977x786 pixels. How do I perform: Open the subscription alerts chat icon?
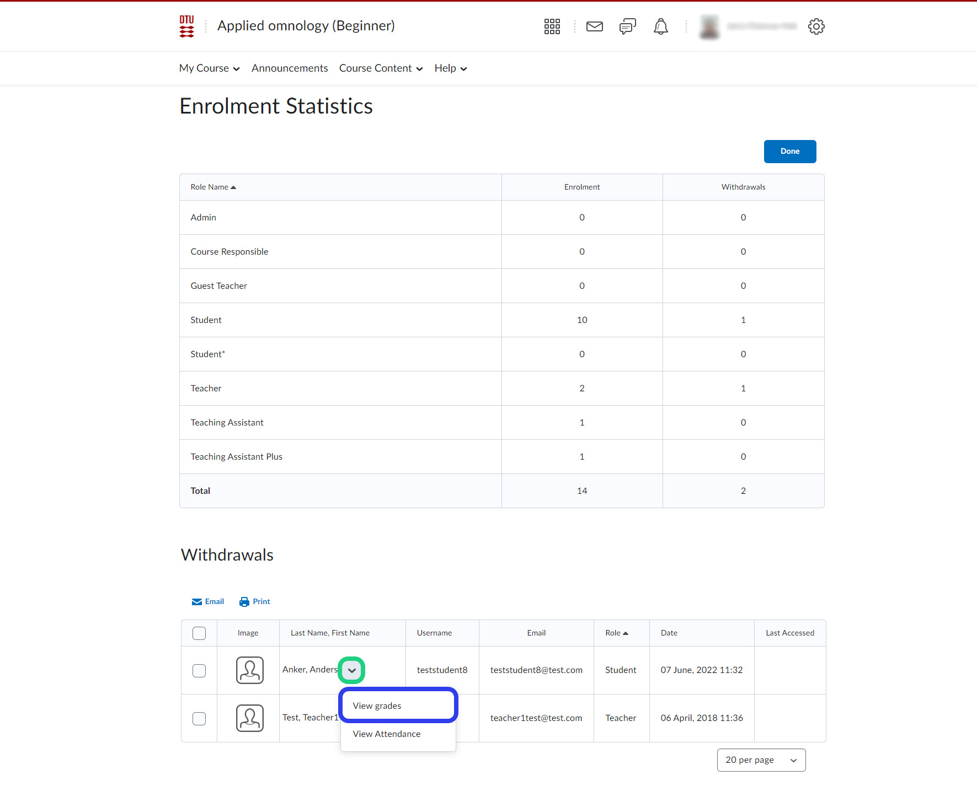point(627,26)
